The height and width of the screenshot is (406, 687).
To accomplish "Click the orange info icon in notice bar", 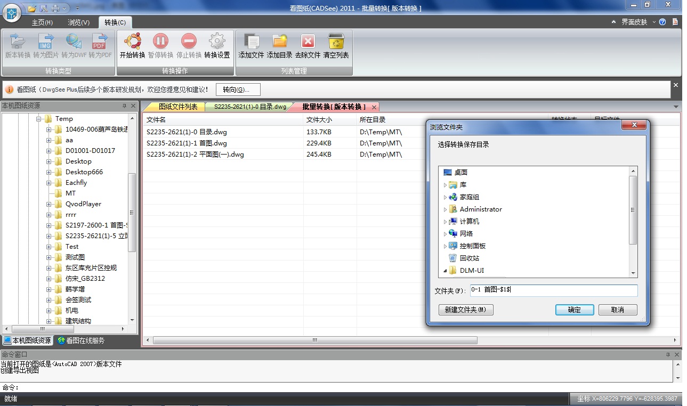I will click(x=9, y=90).
